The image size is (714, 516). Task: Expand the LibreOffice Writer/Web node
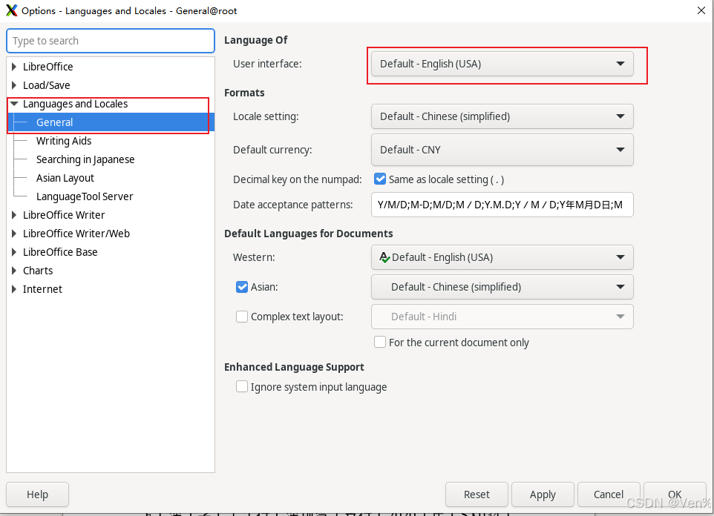pos(14,234)
